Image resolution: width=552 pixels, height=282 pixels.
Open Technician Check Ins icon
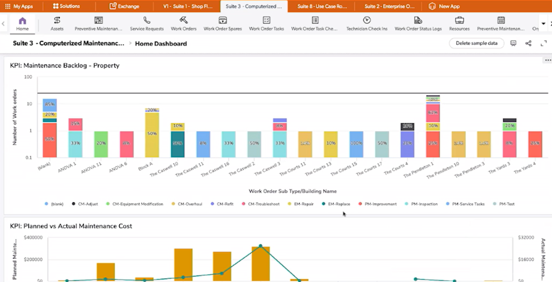tap(367, 20)
